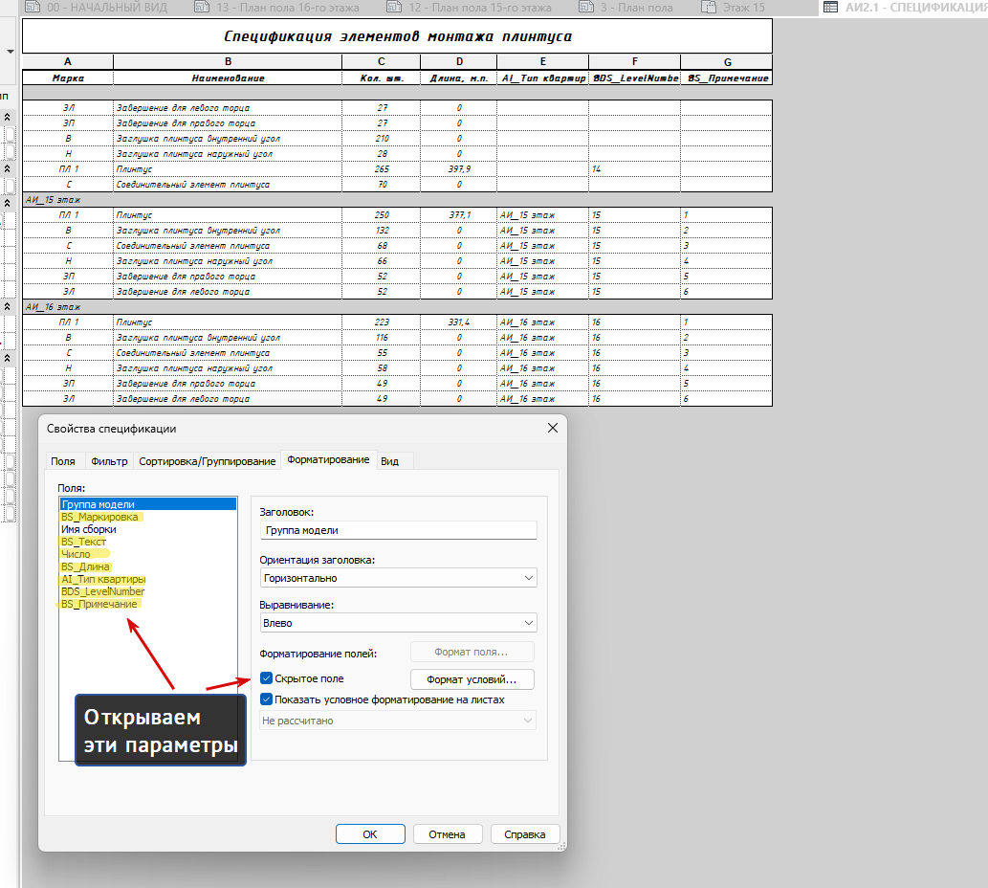
Task: Click the Заголовок input field
Action: [398, 530]
